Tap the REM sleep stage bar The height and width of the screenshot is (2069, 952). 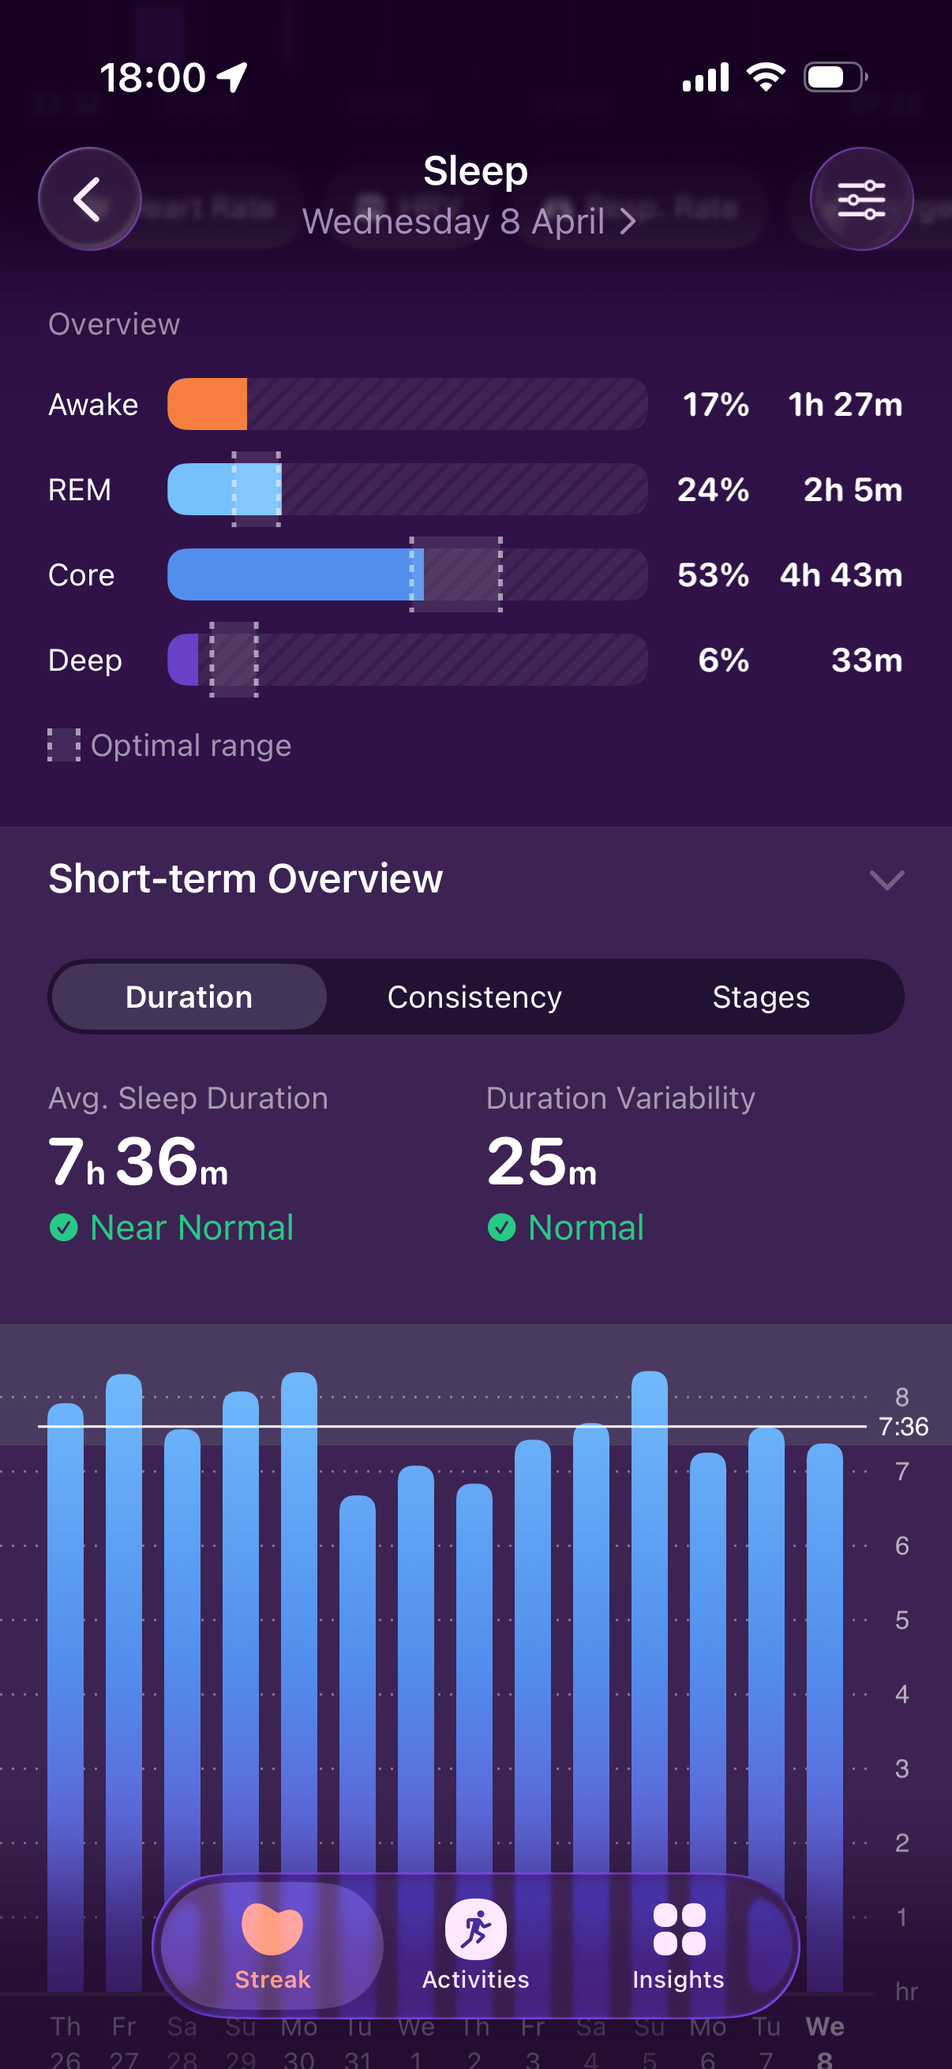pos(407,489)
